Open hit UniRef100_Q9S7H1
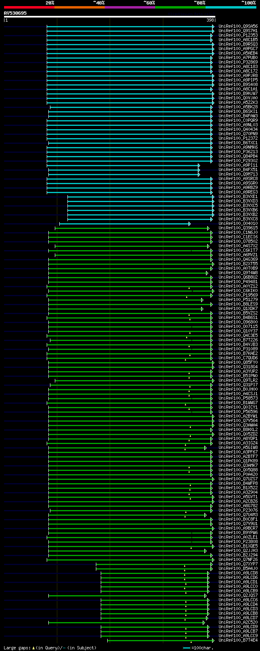260x651 pixels. 238,31
